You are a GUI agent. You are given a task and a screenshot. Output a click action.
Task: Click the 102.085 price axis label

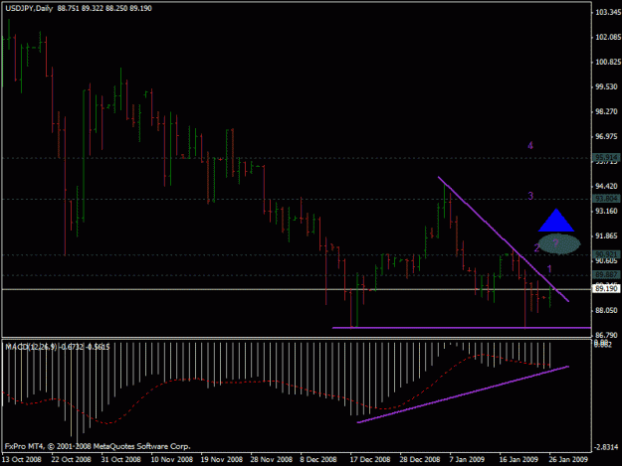(608, 37)
